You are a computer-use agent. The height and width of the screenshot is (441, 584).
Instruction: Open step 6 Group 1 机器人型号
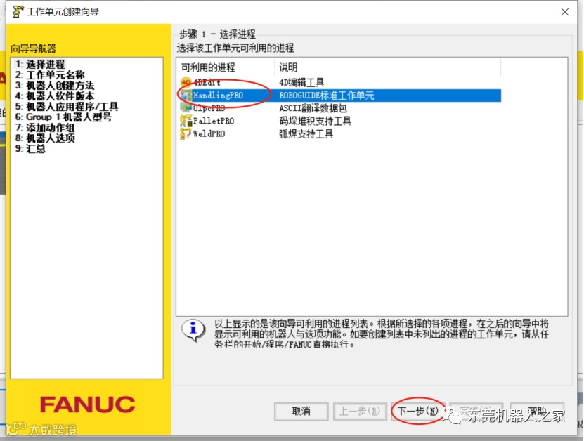[x=63, y=117]
